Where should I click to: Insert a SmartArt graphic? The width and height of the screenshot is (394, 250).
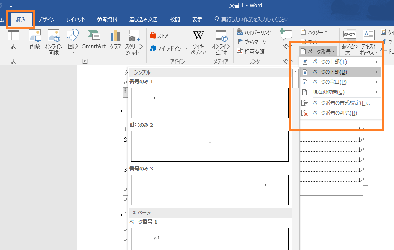tap(94, 39)
